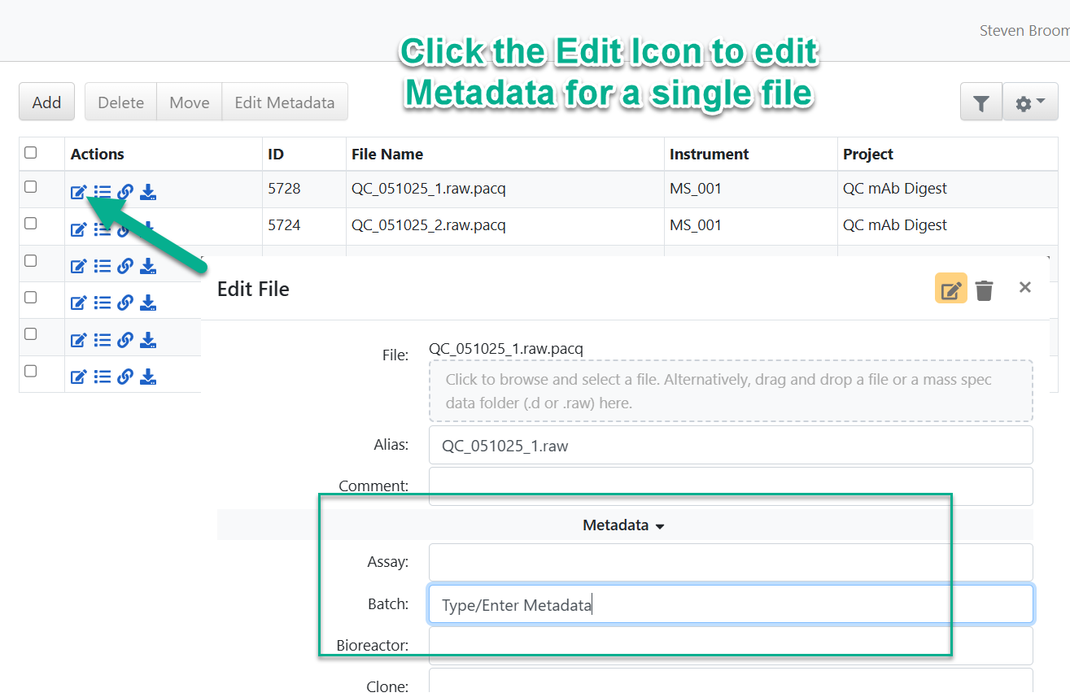This screenshot has width=1070, height=697.
Task: Click the filter funnel icon button
Action: coord(981,102)
